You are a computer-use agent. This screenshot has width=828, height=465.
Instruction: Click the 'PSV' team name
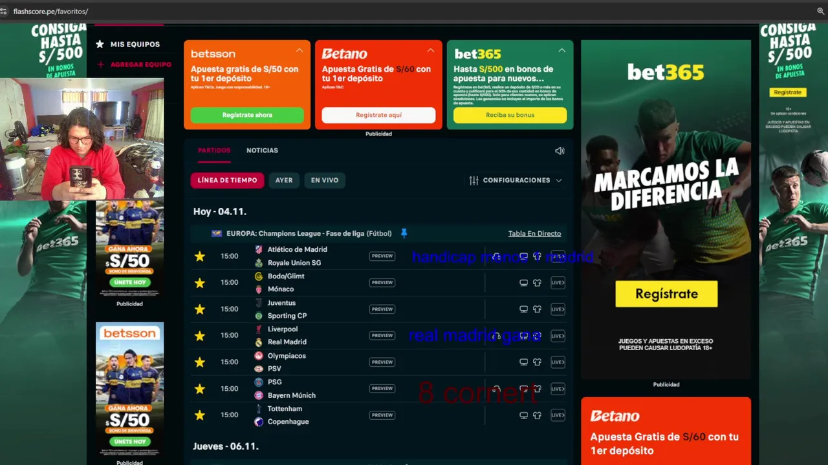click(274, 369)
